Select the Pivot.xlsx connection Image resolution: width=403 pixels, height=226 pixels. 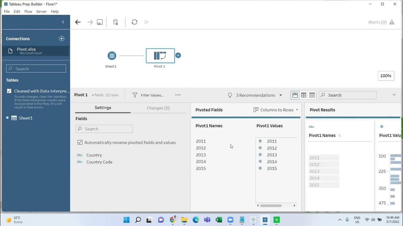[36, 51]
